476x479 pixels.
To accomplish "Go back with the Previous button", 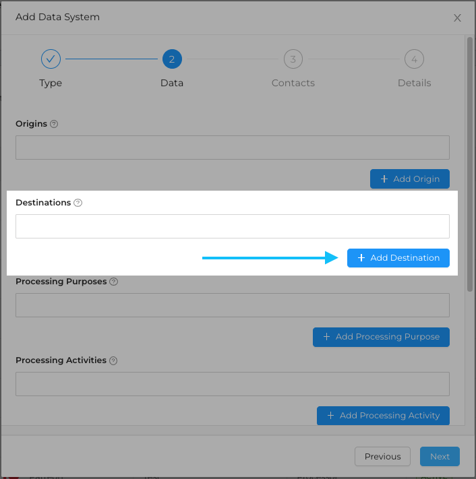I will click(382, 456).
